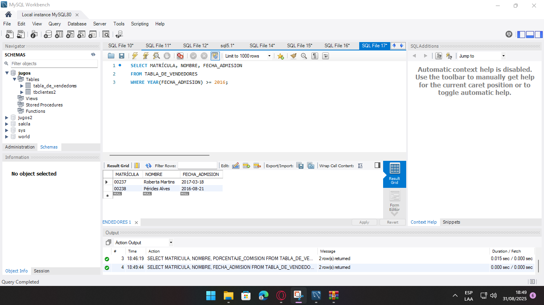This screenshot has width=544, height=305.
Task: Create a new table icon
Action: pyautogui.click(x=59, y=35)
